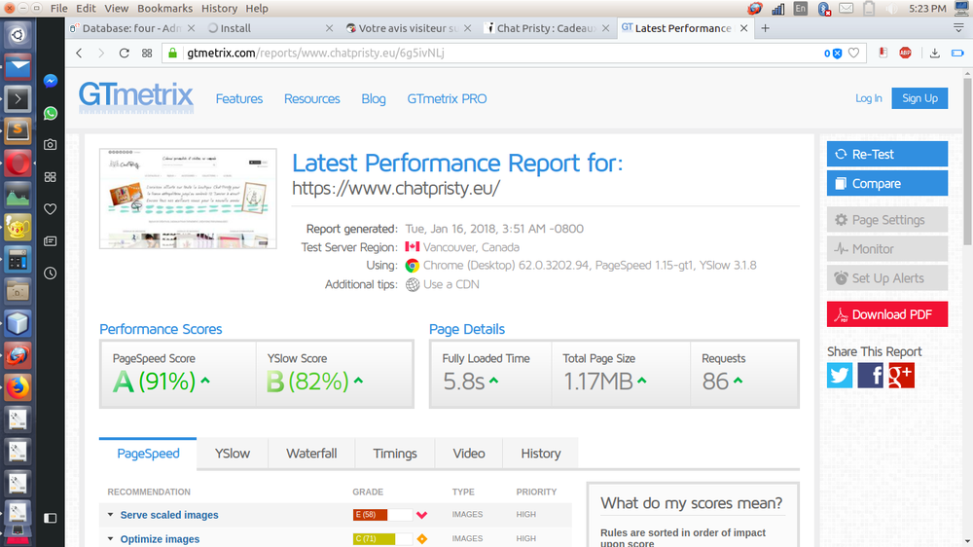This screenshot has height=547, width=973.
Task: Click the Re-Test button
Action: pos(886,154)
